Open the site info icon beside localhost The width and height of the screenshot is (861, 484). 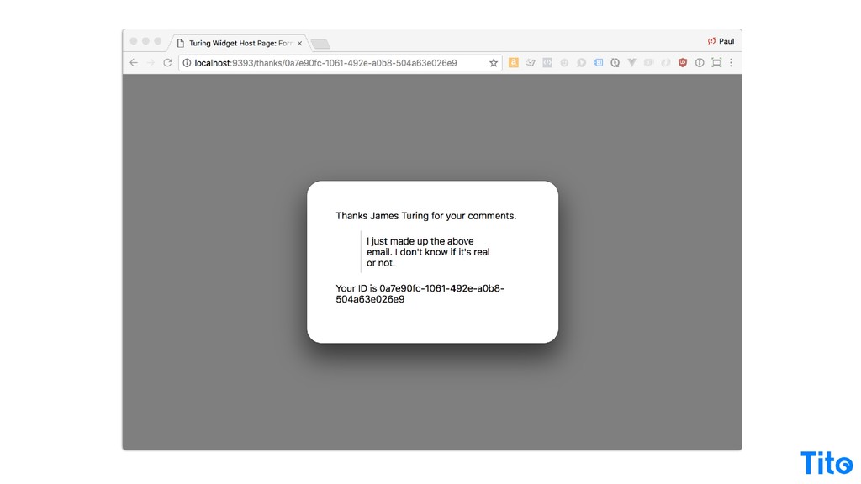pyautogui.click(x=187, y=63)
